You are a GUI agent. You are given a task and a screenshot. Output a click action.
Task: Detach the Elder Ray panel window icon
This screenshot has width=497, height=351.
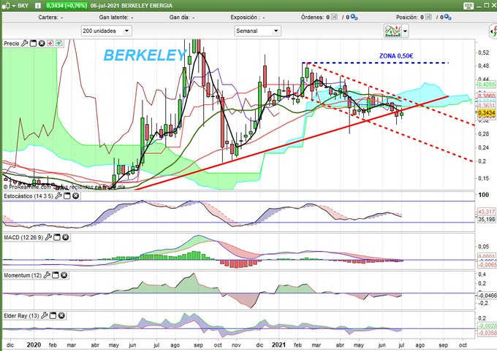pos(53,315)
